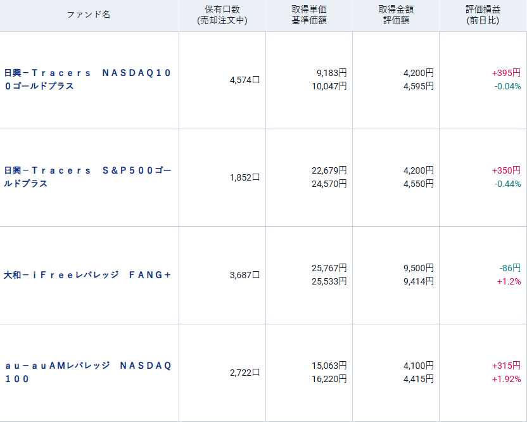Select the 3,687口 holdings value

pos(244,275)
